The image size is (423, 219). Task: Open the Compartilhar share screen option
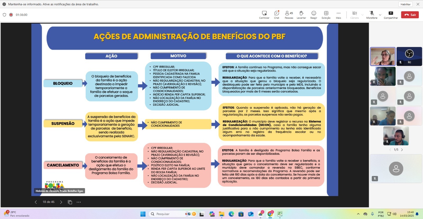(x=390, y=15)
